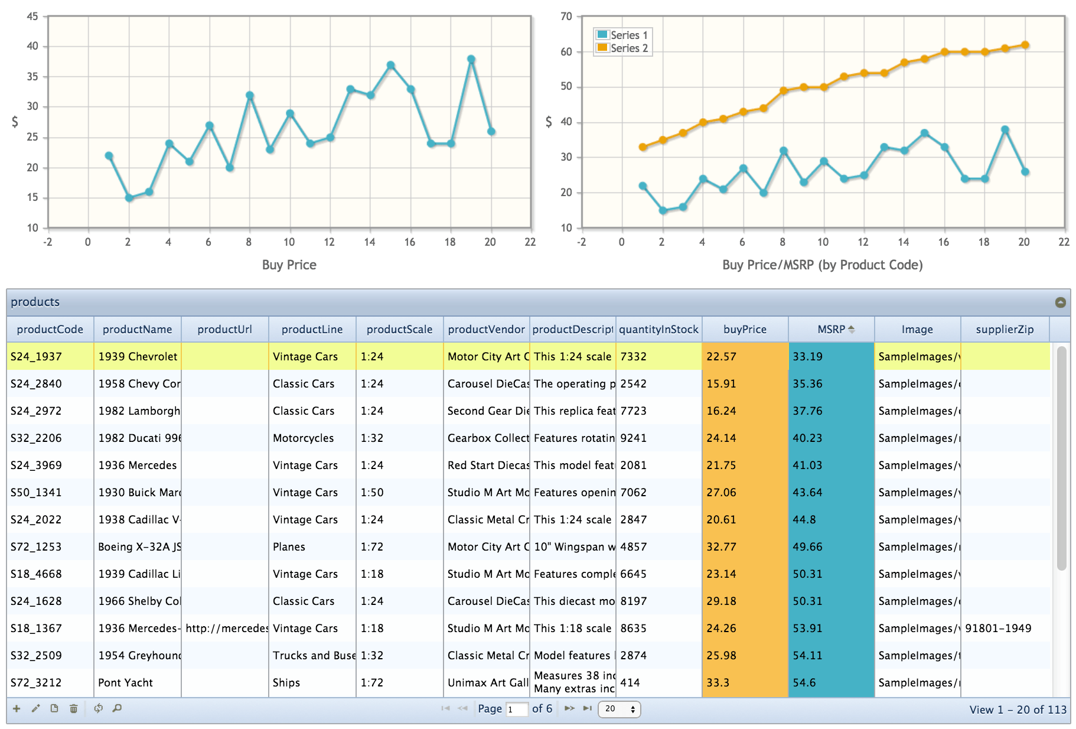1076x729 pixels.
Task: Click the edit selected row pencil icon
Action: (35, 708)
